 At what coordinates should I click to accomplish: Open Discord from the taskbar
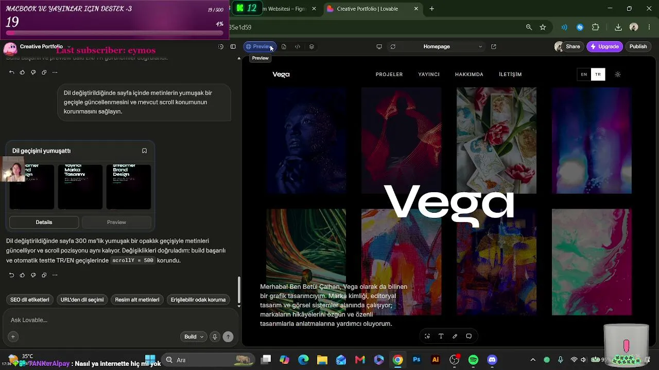point(492,360)
